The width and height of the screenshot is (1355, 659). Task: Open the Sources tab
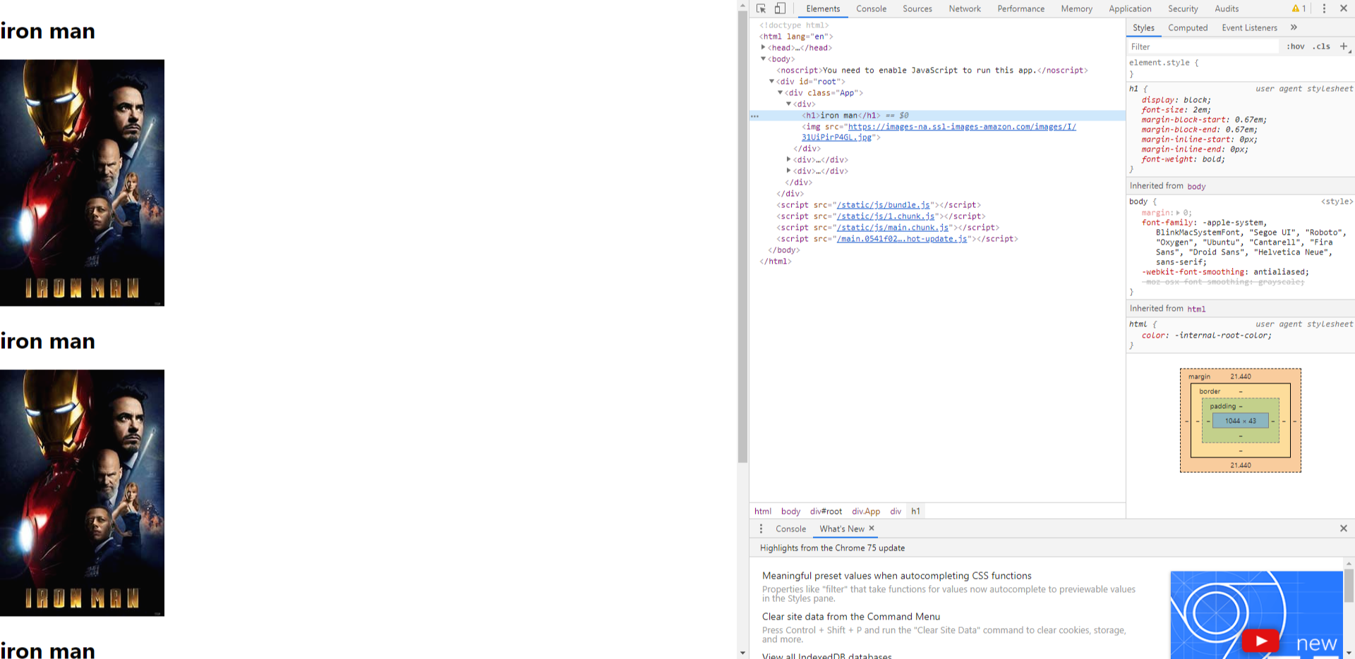pyautogui.click(x=917, y=8)
